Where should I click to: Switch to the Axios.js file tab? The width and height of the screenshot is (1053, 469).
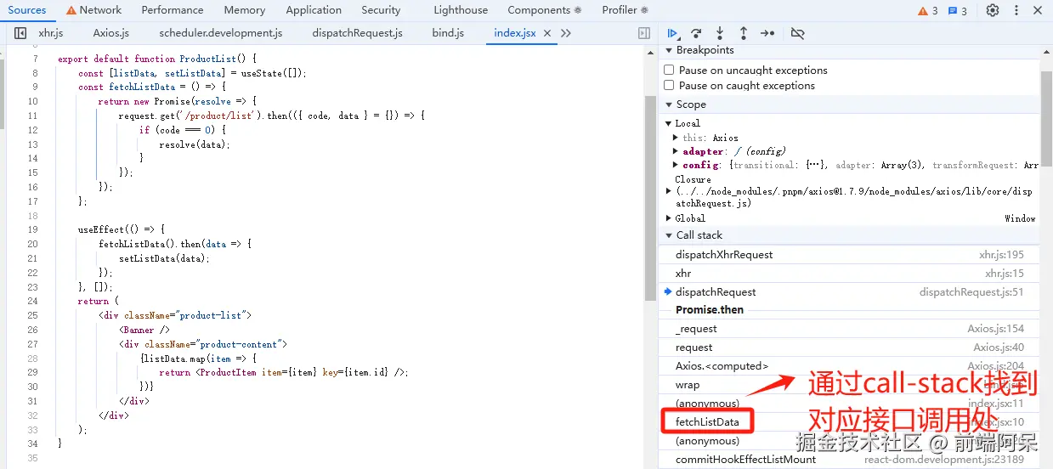point(111,33)
